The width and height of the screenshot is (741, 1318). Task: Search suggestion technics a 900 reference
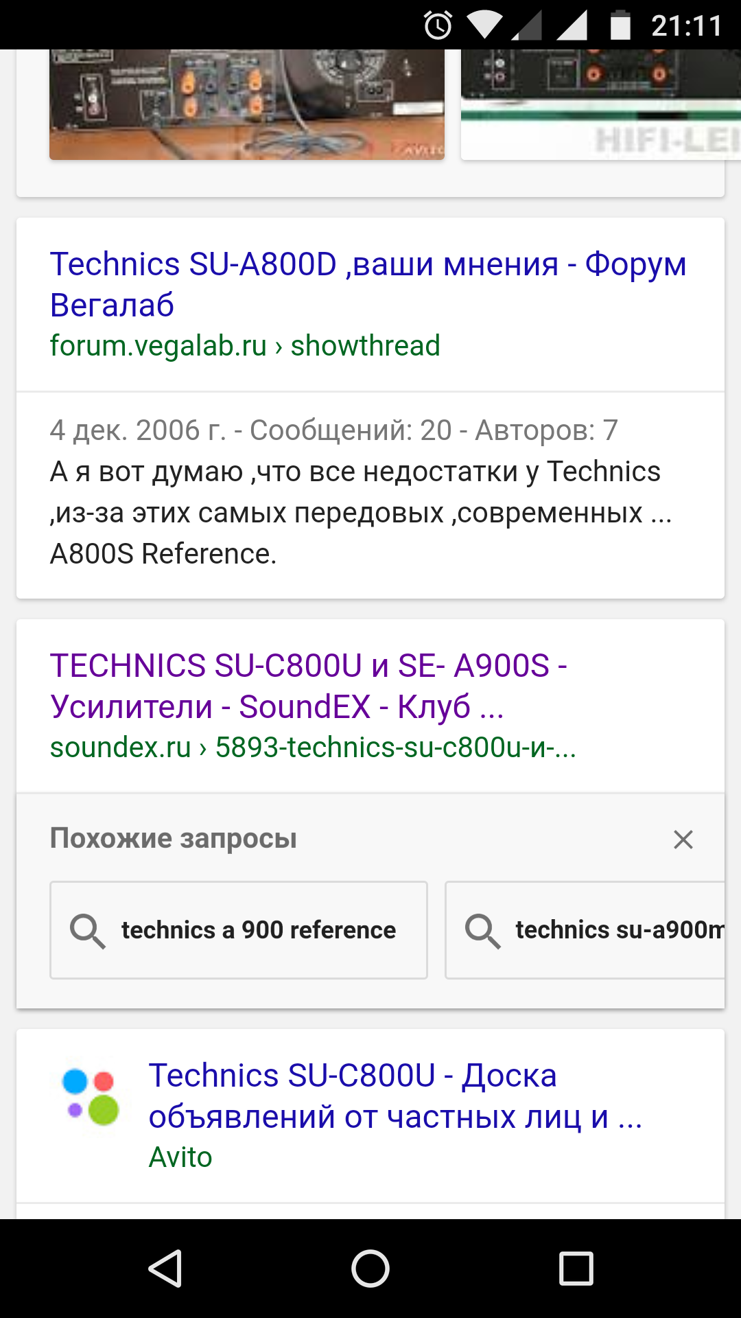point(259,931)
